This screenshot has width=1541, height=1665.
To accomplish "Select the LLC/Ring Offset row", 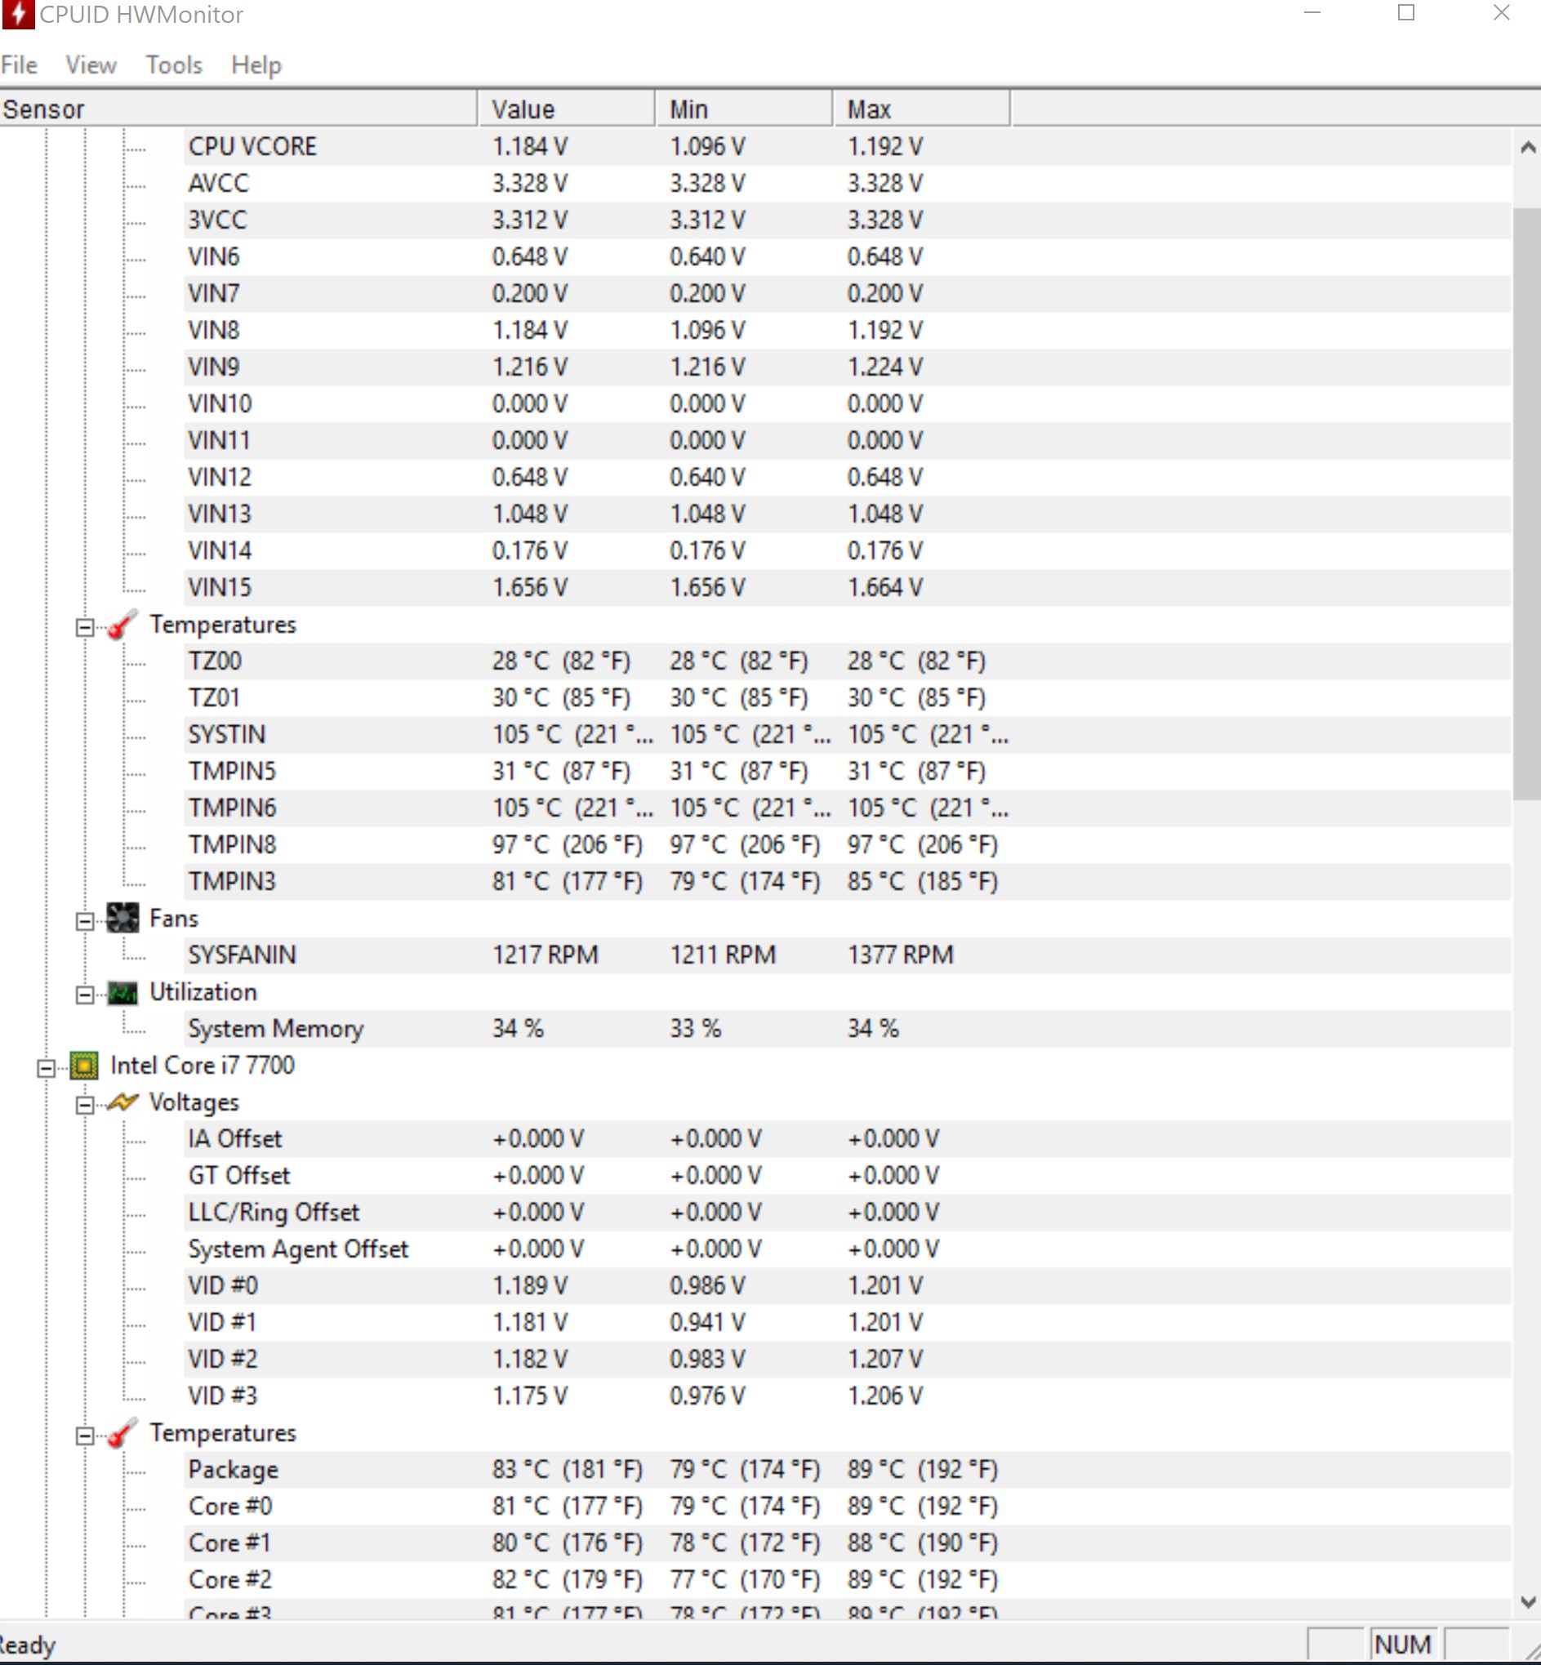I will click(848, 1213).
